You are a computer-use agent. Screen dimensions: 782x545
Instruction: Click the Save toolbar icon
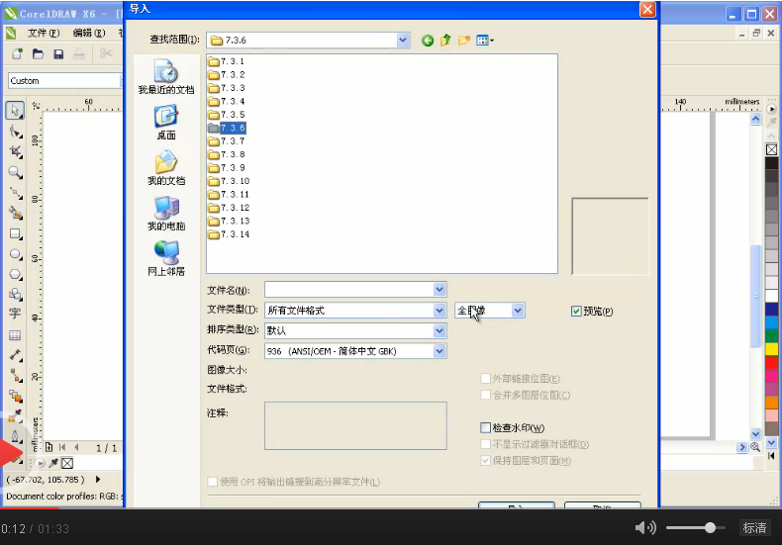(58, 53)
